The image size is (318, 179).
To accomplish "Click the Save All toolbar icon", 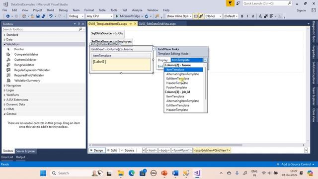I will coord(43,16).
